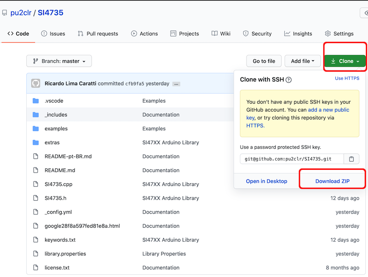Open the Code tab

click(18, 34)
